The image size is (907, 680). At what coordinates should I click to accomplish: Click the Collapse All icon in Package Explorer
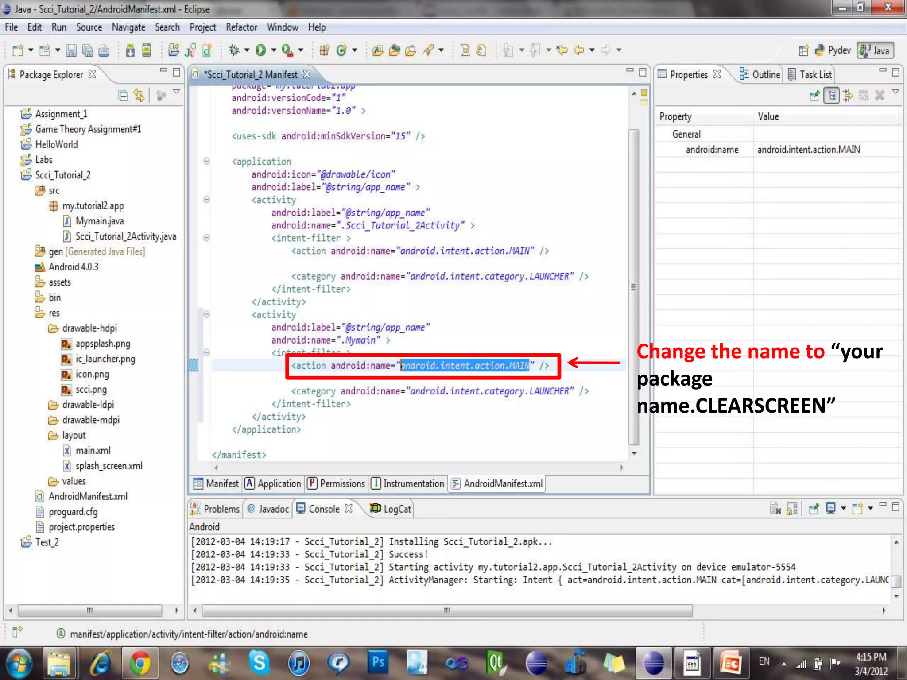[x=123, y=95]
